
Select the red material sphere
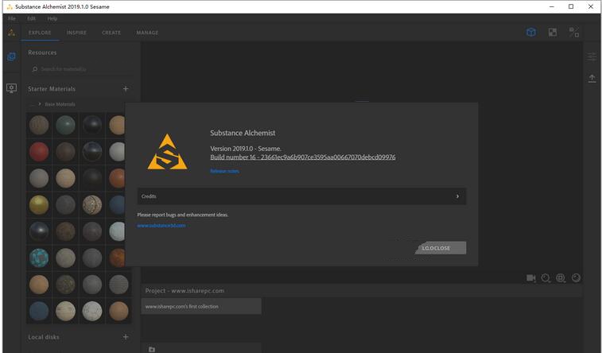pos(39,152)
